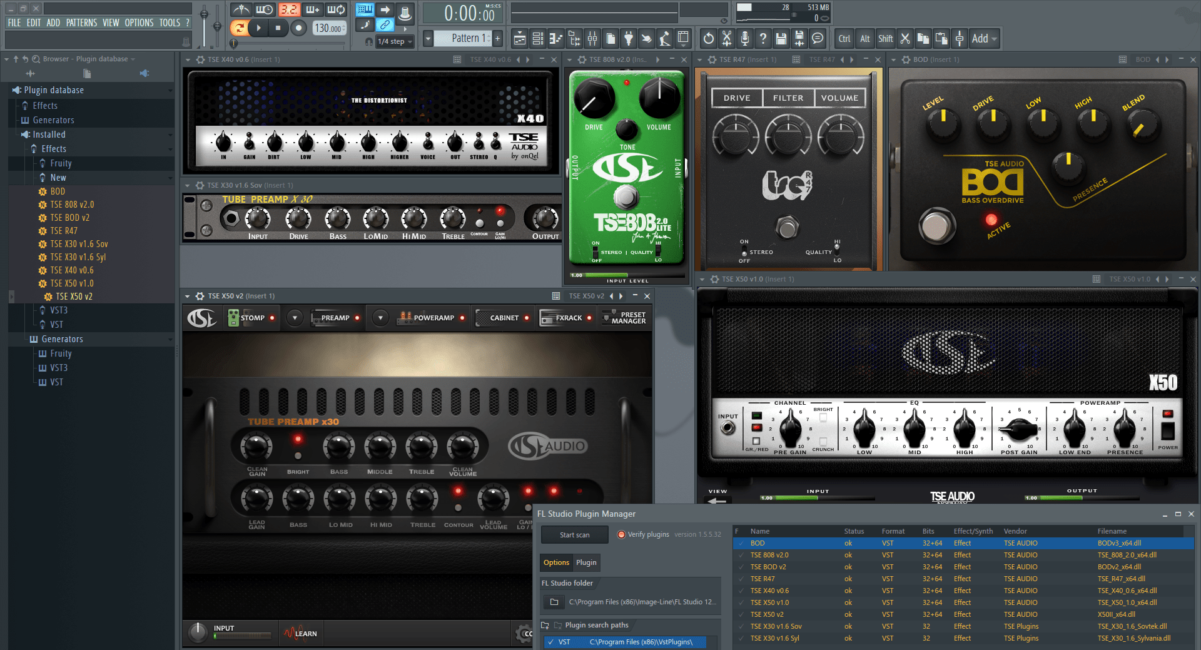
Task: Toggle the VST search path checkbox
Action: (x=550, y=642)
